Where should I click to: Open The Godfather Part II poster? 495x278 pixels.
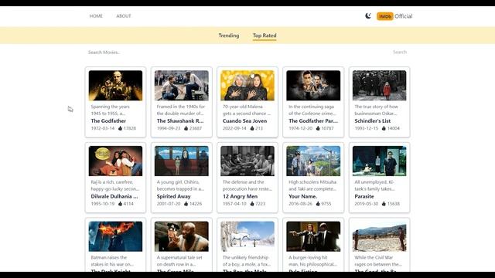click(x=313, y=86)
